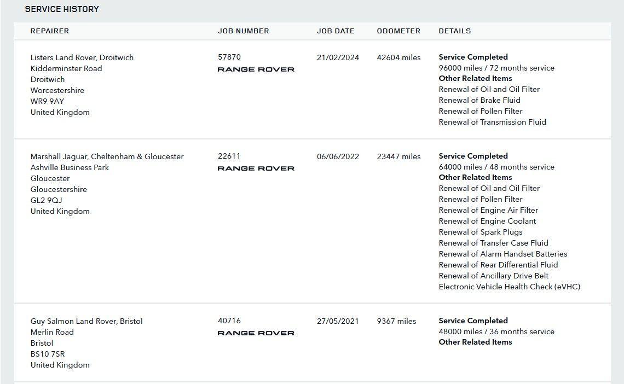Click the 23447 miles odometer reading
Viewport: 624px width, 384px height.
pyautogui.click(x=398, y=156)
